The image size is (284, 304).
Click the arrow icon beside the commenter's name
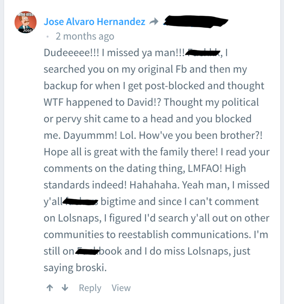pos(153,22)
